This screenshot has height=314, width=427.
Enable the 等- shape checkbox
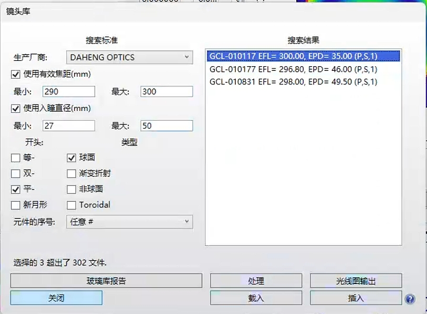pyautogui.click(x=16, y=158)
